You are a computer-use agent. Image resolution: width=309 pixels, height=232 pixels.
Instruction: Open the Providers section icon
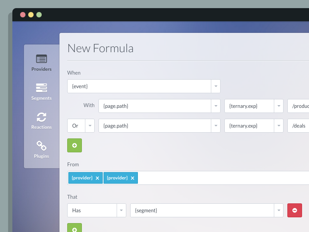41,59
